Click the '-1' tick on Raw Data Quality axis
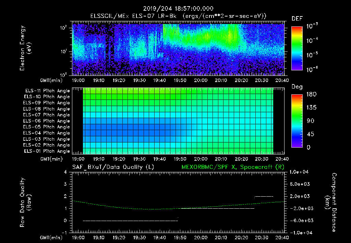This screenshot has height=243, width=351. [64, 233]
